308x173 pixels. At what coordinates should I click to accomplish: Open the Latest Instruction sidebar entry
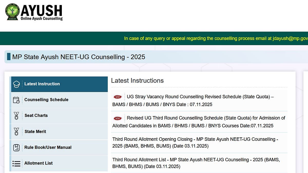click(x=42, y=84)
